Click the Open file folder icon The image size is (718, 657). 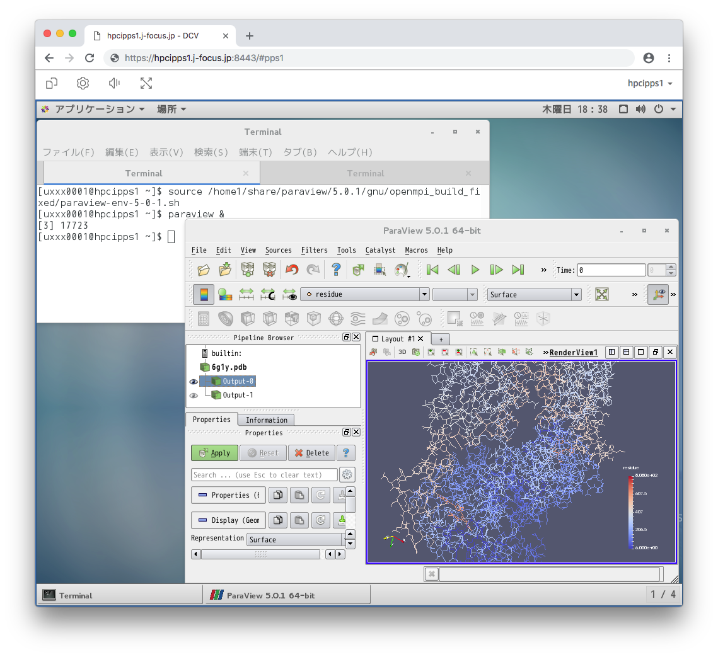click(204, 270)
